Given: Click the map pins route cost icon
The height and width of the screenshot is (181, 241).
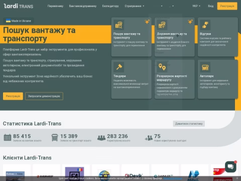Looking at the screenshot, I should tap(162, 67).
